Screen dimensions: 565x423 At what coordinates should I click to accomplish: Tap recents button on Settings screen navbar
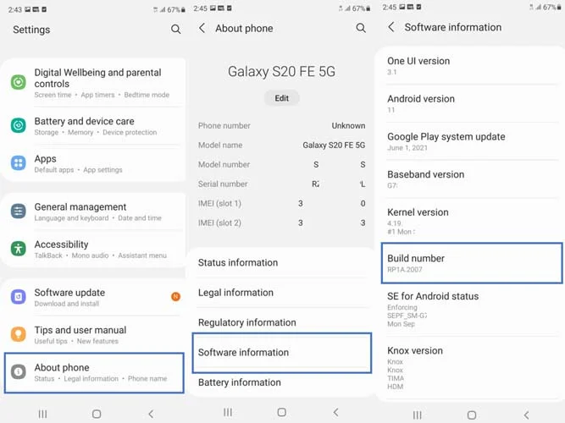(x=42, y=414)
